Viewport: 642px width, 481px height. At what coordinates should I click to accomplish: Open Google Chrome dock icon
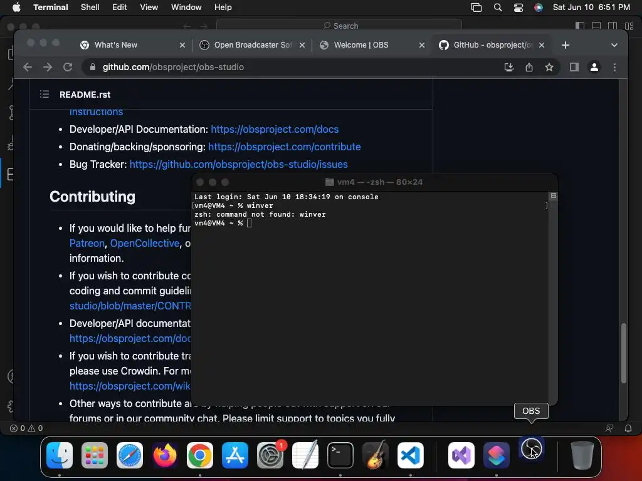coord(200,455)
